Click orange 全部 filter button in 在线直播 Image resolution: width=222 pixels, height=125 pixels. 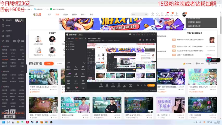tap(49, 64)
